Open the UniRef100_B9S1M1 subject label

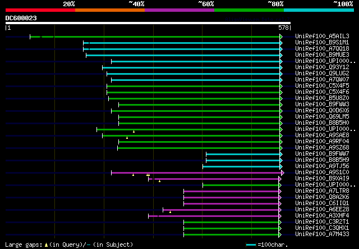click(322, 43)
